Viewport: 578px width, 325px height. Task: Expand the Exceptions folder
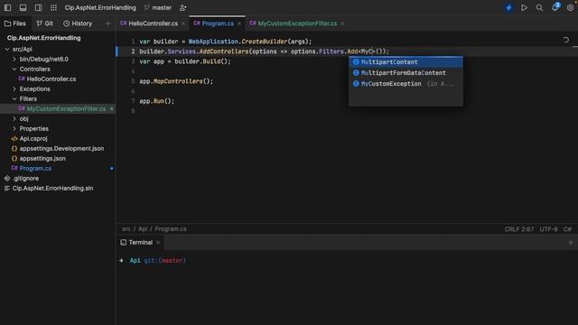[x=14, y=88]
